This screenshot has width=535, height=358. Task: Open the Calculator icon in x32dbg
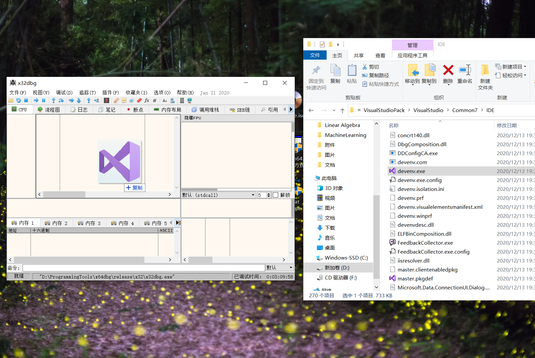[182, 100]
